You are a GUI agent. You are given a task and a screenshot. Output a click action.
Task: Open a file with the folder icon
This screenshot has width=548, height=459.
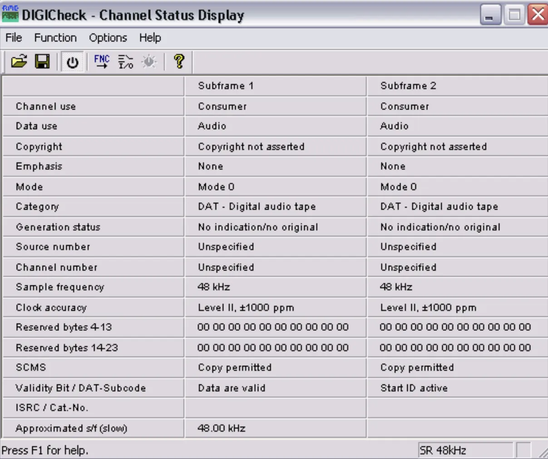pos(19,61)
